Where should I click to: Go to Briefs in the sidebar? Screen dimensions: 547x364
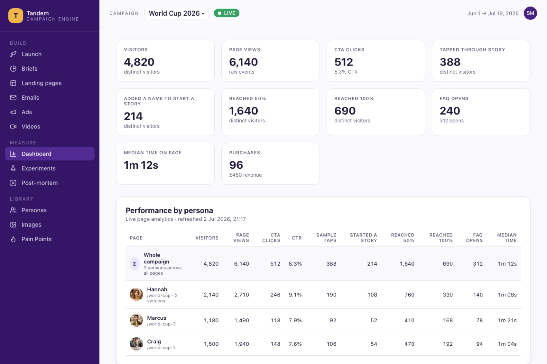point(50,69)
